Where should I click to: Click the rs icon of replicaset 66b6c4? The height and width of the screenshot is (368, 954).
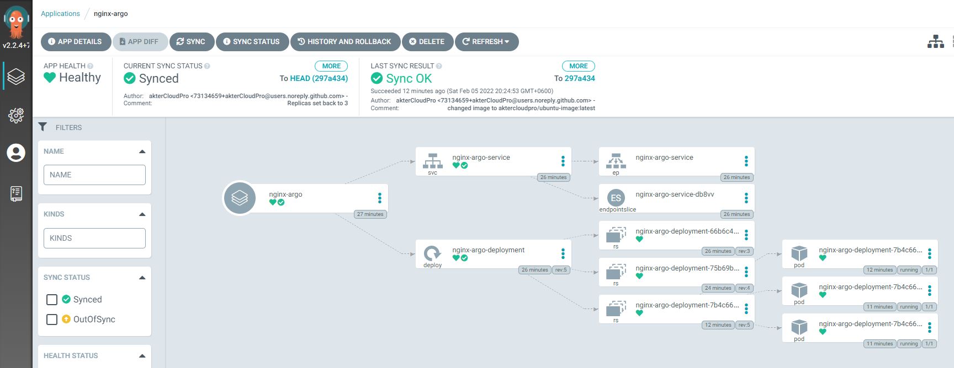tap(616, 235)
